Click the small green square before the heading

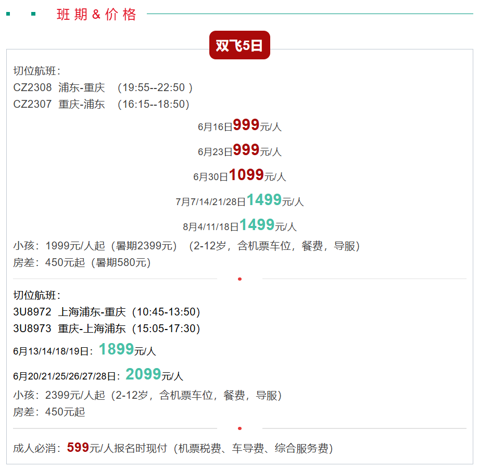coord(34,14)
